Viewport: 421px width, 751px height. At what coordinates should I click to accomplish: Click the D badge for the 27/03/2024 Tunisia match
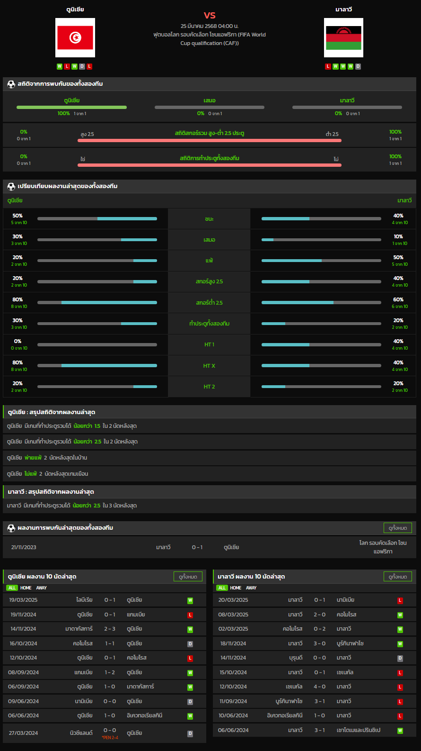pyautogui.click(x=190, y=733)
